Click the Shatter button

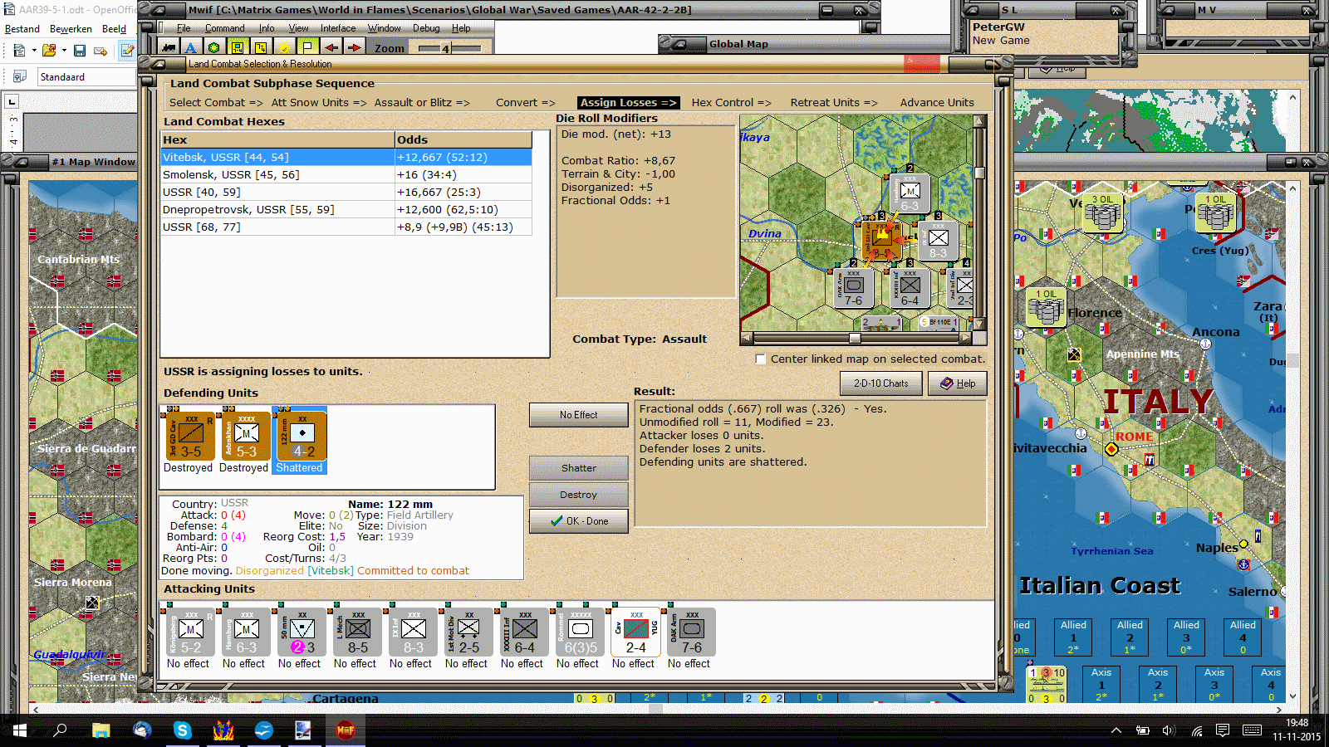pyautogui.click(x=578, y=468)
